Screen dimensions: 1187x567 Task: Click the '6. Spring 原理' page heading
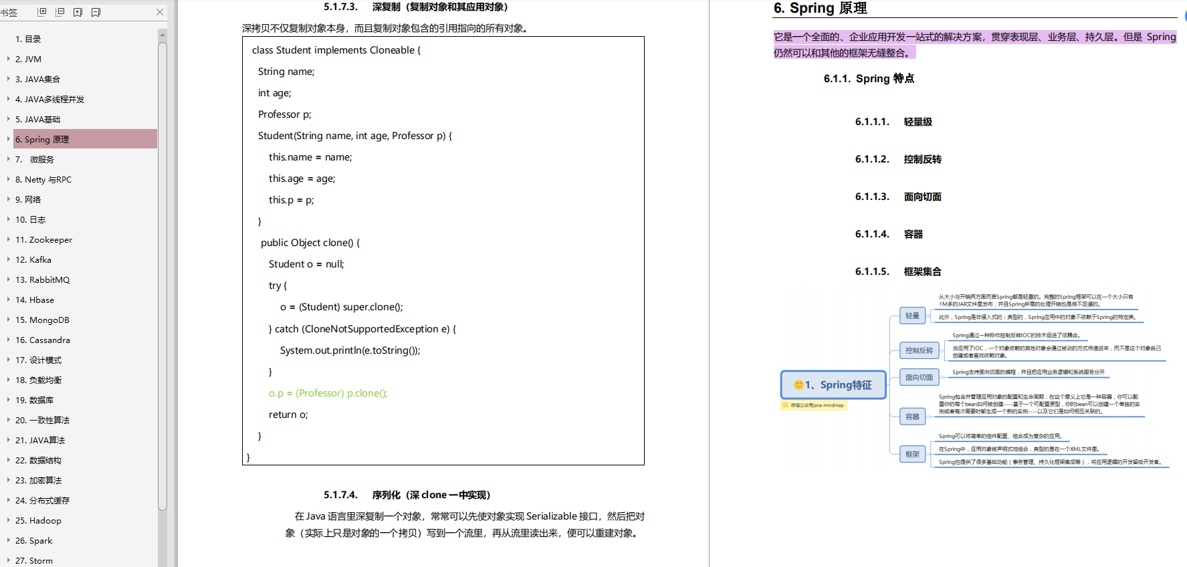(x=820, y=8)
